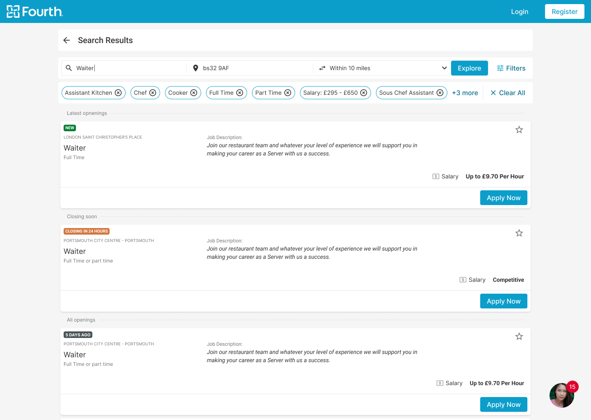
Task: Remove the Full Time filter chip
Action: (x=240, y=93)
